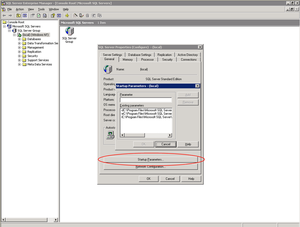Expand the Databases node

tap(19, 39)
